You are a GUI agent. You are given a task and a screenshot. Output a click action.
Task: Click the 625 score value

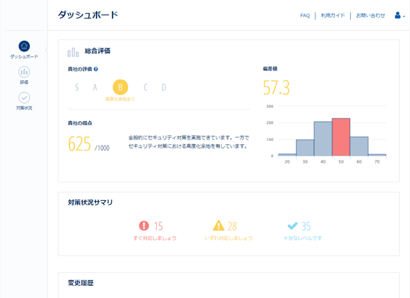80,144
